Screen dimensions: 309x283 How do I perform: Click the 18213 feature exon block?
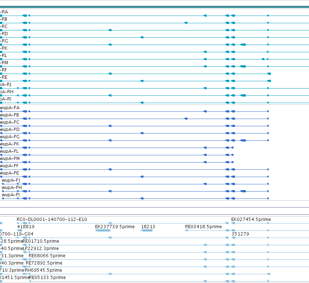[147, 230]
